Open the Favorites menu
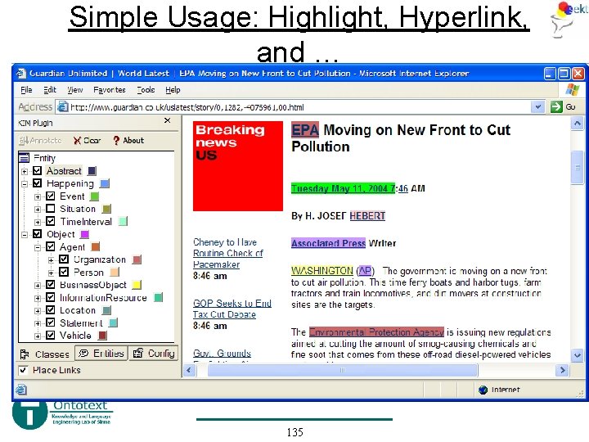The width and height of the screenshot is (589, 442). click(110, 90)
